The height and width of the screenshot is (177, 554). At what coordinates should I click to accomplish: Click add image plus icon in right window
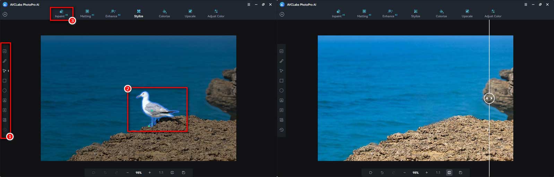point(282,14)
